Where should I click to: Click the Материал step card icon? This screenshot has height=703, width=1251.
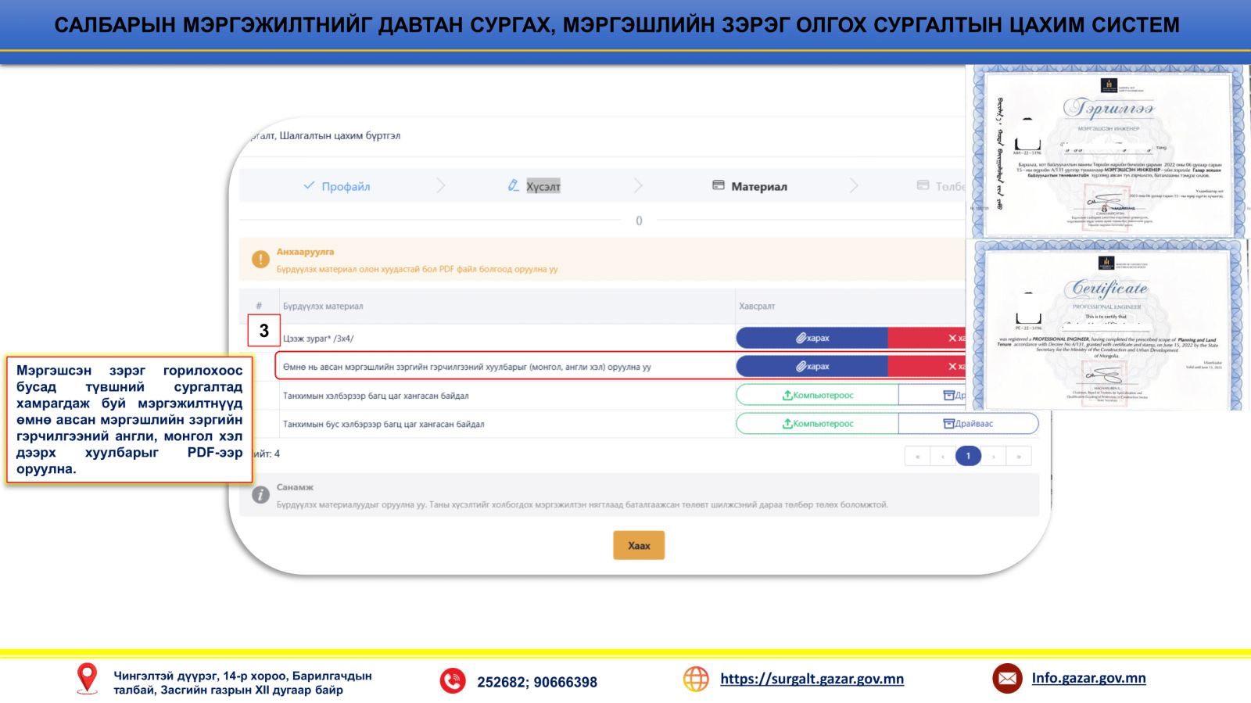[x=718, y=185]
